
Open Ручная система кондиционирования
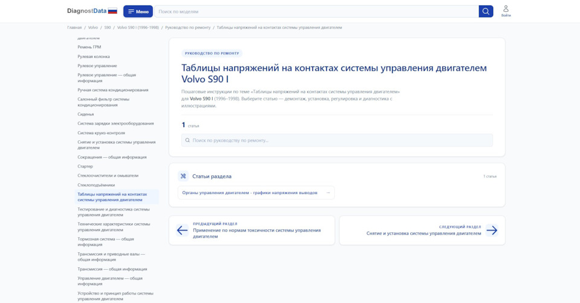(x=113, y=90)
